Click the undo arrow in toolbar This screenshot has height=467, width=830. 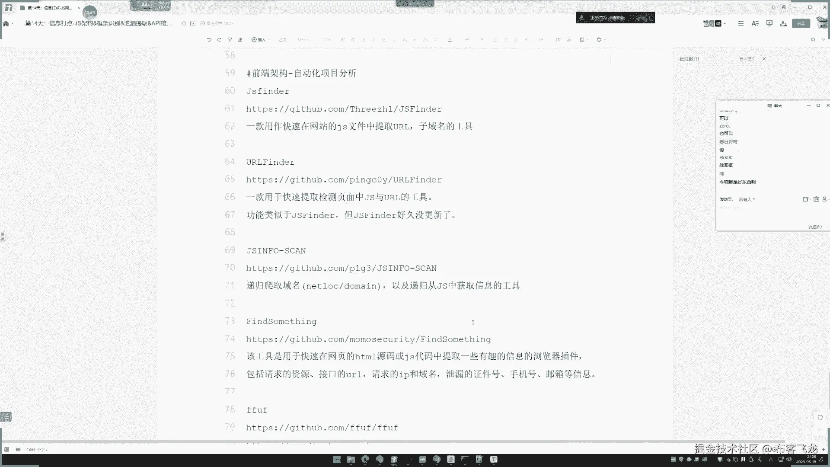tap(209, 40)
